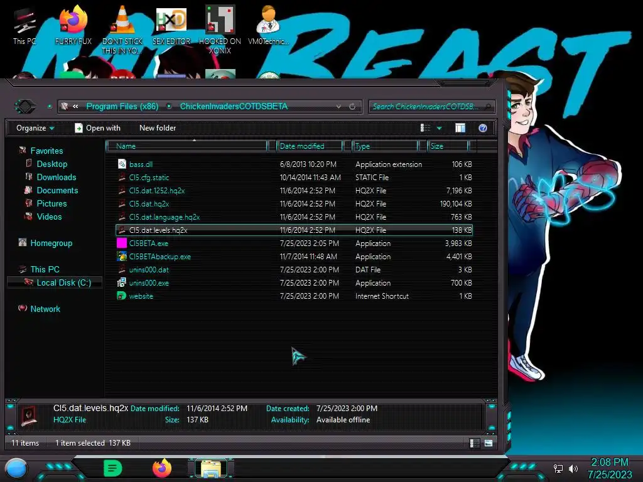
Task: Sort by the Date modified column
Action: pyautogui.click(x=310, y=146)
